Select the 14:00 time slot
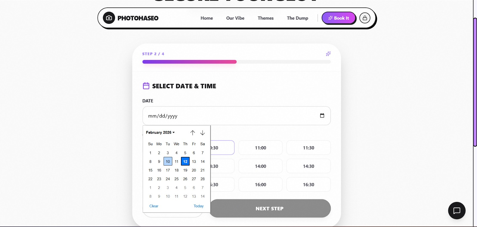Image resolution: width=477 pixels, height=227 pixels. [x=260, y=166]
